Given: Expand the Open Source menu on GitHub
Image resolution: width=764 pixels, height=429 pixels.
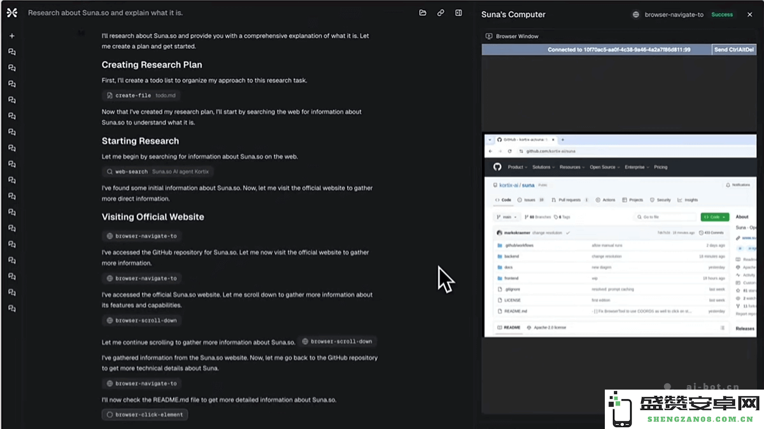Looking at the screenshot, I should click(604, 167).
